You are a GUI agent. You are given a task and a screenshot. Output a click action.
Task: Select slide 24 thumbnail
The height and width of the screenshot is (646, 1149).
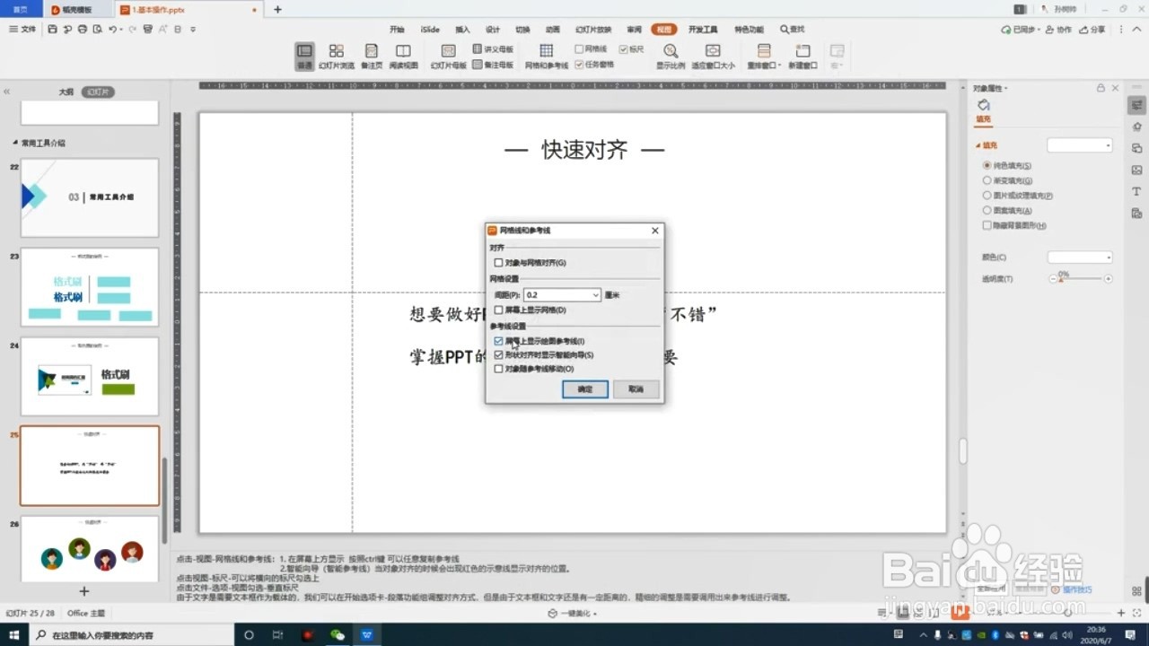89,376
